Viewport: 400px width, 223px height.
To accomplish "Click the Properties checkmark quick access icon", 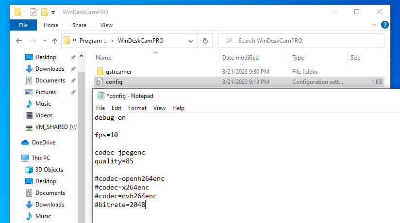I will pyautogui.click(x=33, y=12).
